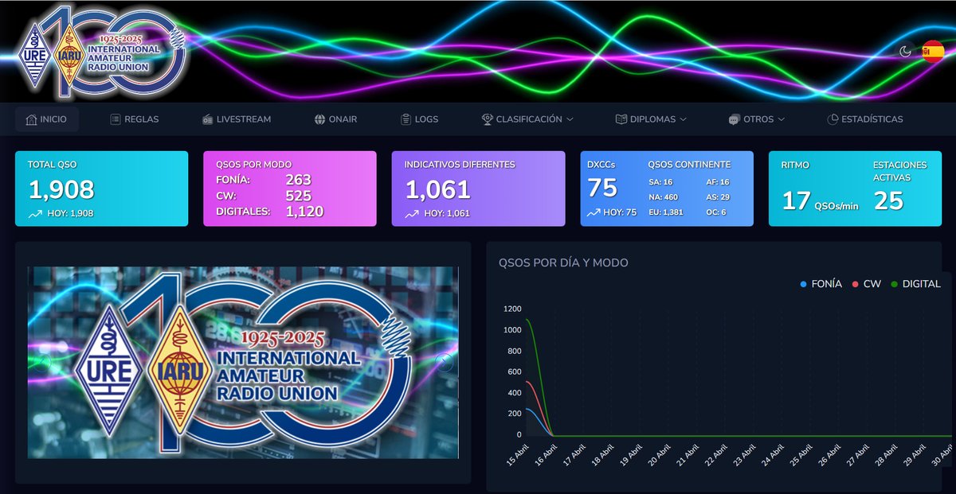Click the Spanish flag language selector
956x494 pixels.
tap(933, 52)
